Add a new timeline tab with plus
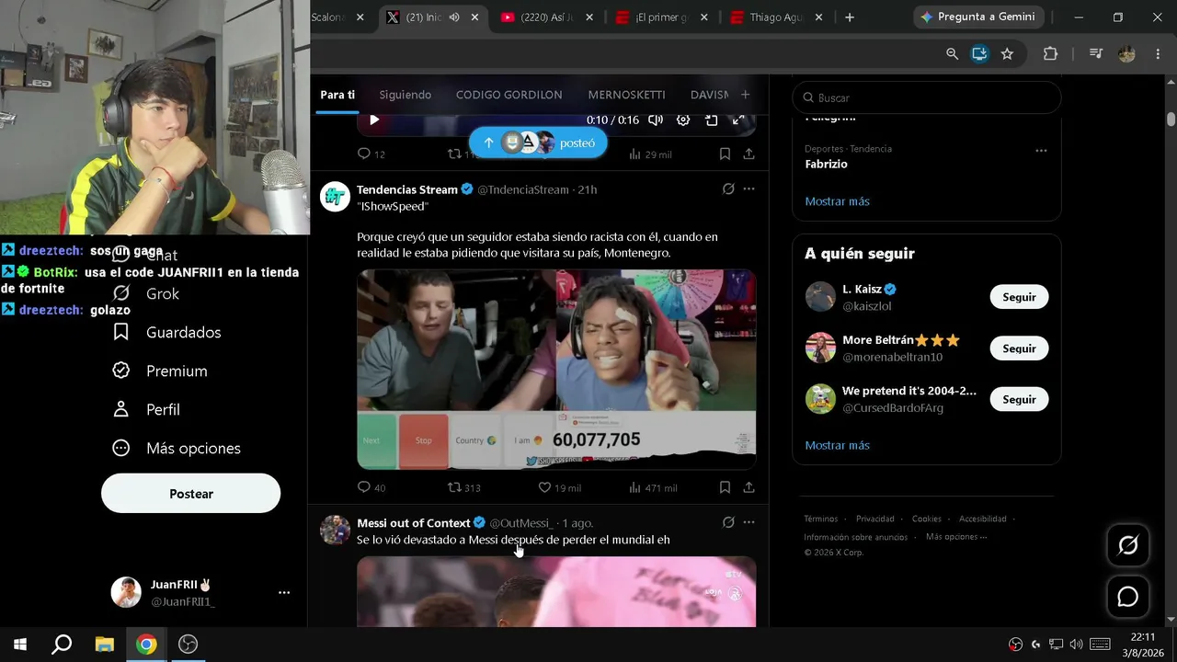This screenshot has width=1177, height=662. (745, 95)
